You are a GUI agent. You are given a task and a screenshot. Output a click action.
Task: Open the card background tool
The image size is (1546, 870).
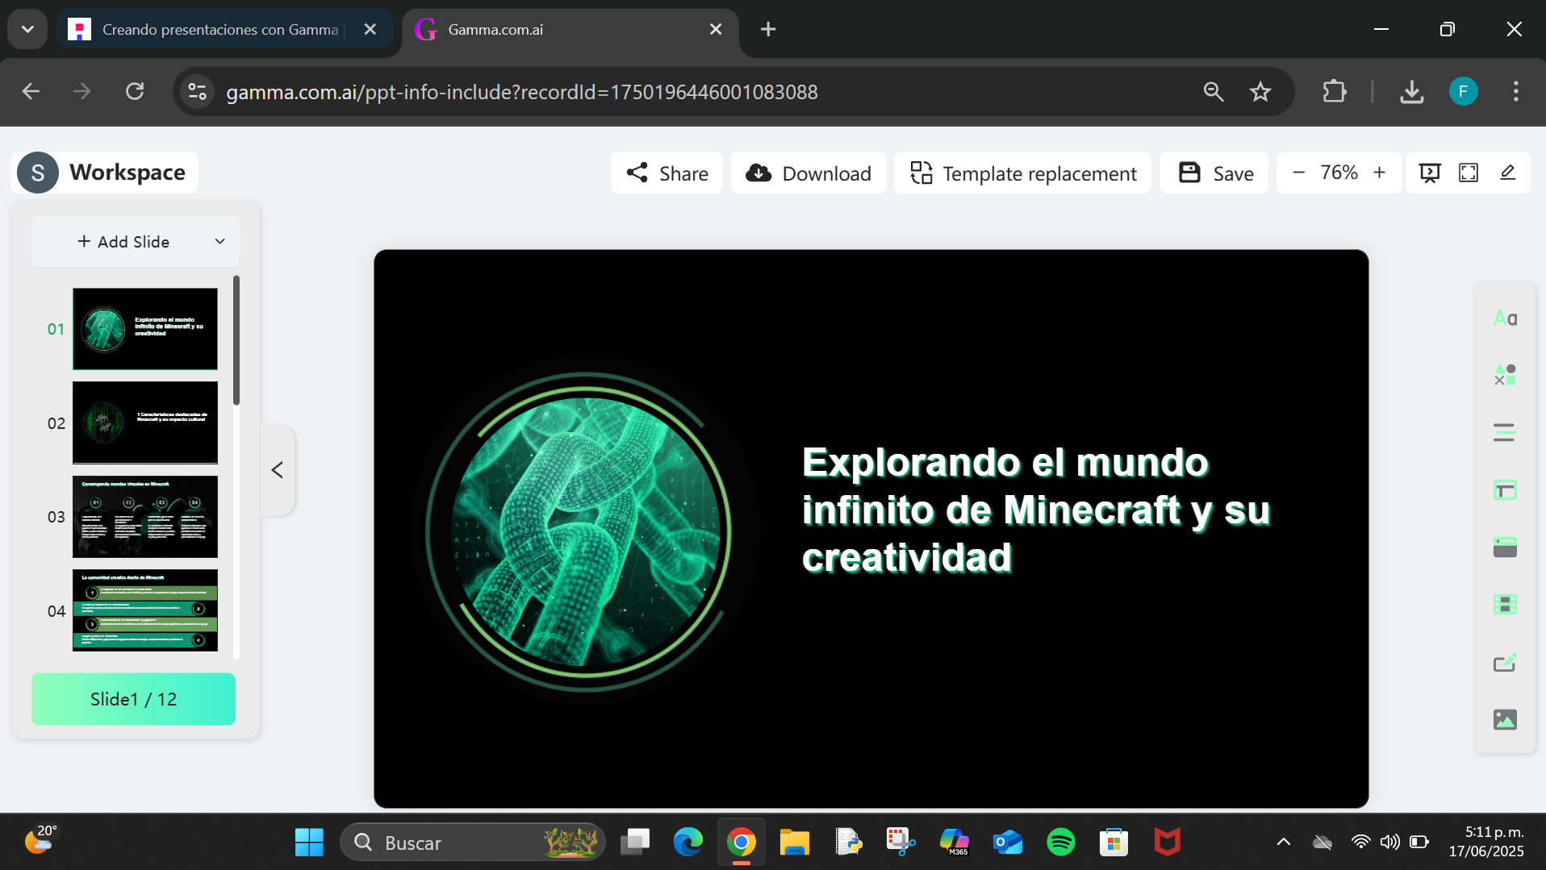[x=1505, y=547]
